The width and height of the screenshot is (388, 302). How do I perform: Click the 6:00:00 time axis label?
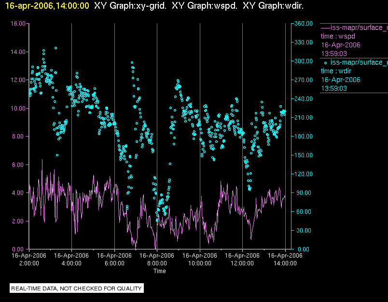tap(114, 263)
